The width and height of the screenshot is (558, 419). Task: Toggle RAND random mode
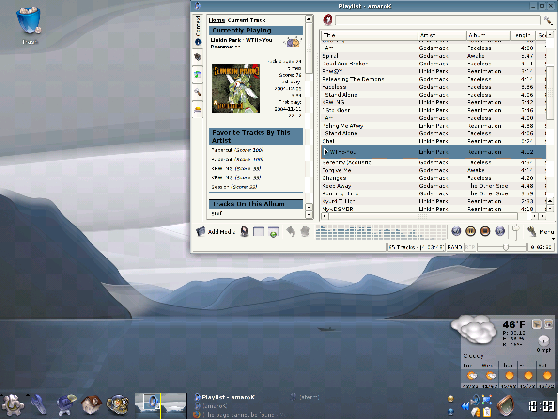point(454,247)
